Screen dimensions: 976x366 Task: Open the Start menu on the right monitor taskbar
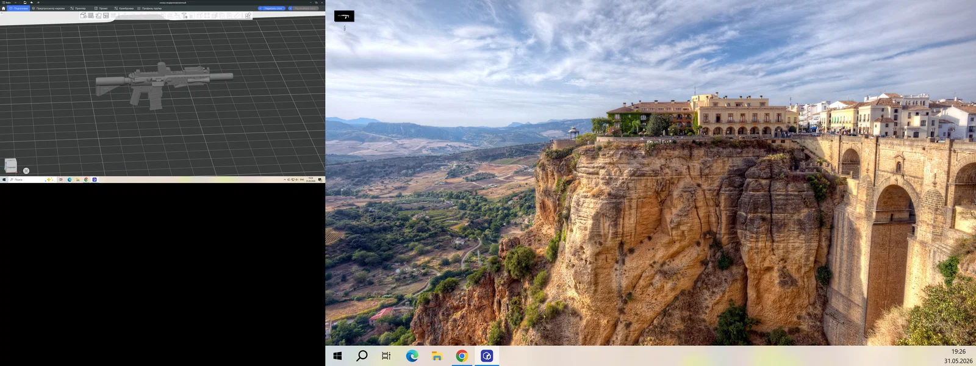(x=337, y=356)
